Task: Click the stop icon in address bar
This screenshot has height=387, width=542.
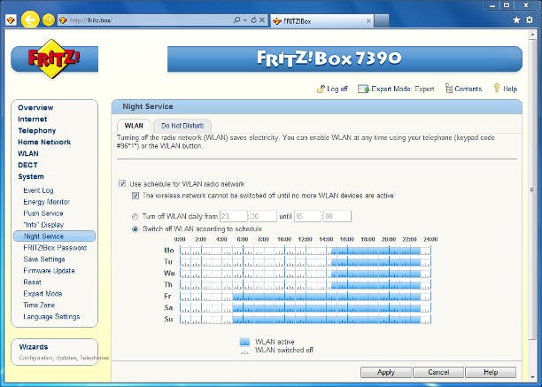Action: click(x=262, y=20)
